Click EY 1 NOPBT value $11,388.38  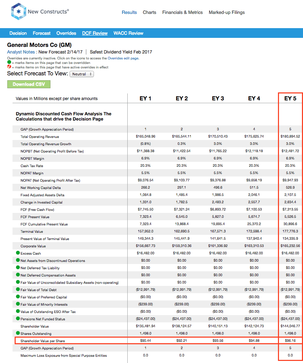click(x=145, y=151)
